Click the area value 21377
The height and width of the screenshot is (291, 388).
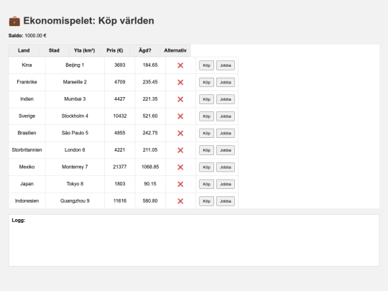coord(120,167)
